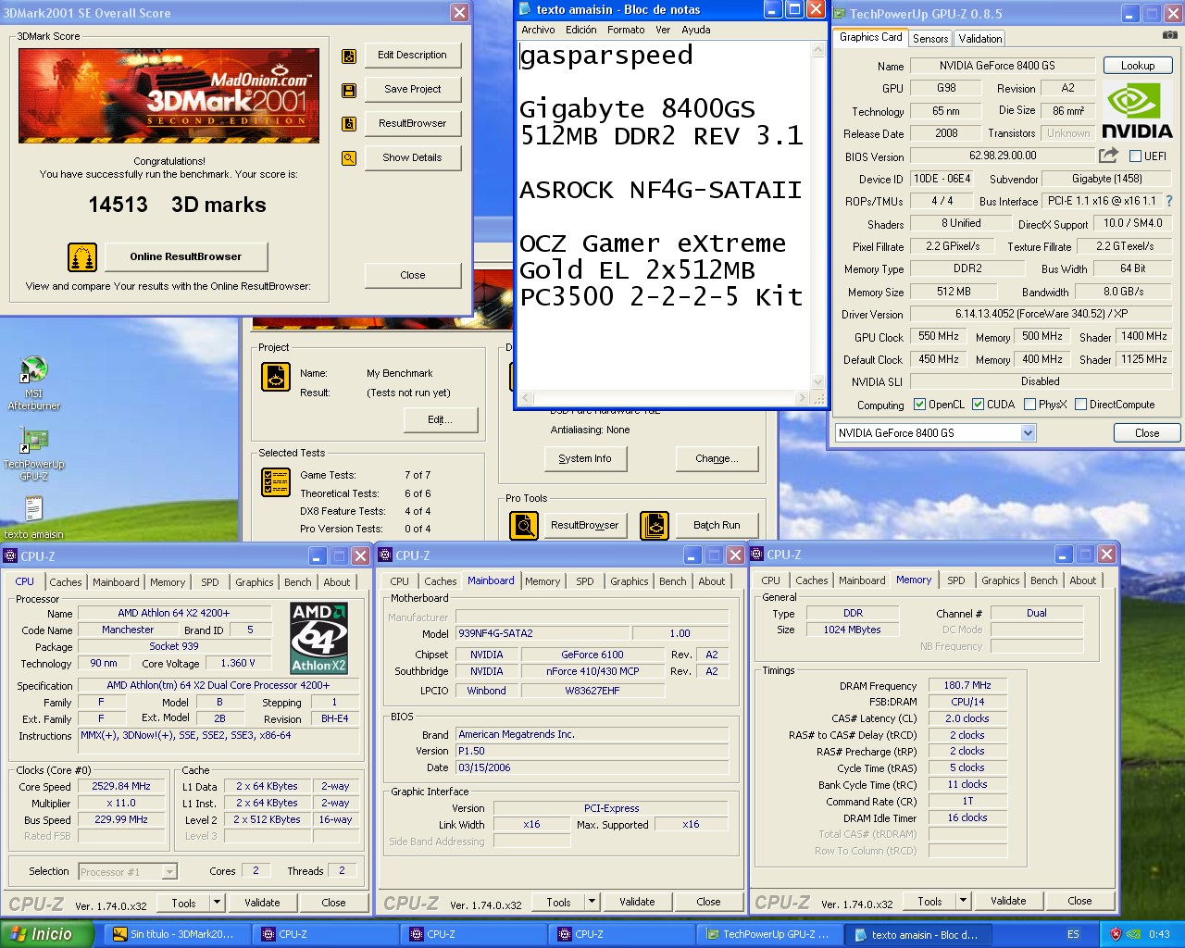This screenshot has width=1185, height=948.
Task: Click the NVIDIA tray icon in system tray
Action: [1133, 934]
